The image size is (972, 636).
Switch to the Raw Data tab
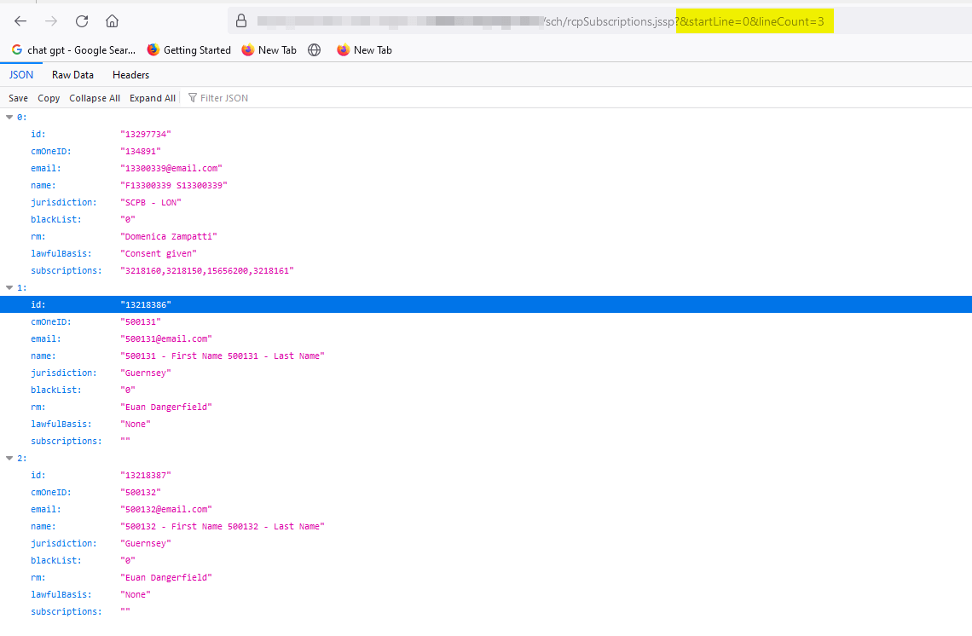click(72, 74)
